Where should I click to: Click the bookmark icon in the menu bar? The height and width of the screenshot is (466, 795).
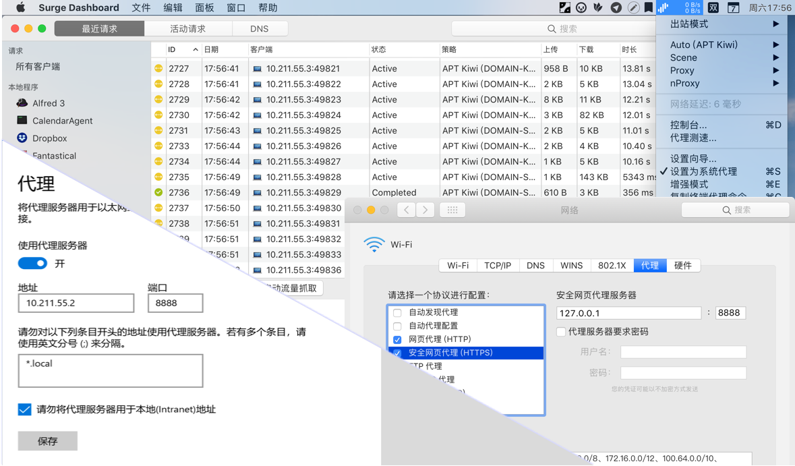click(x=649, y=7)
